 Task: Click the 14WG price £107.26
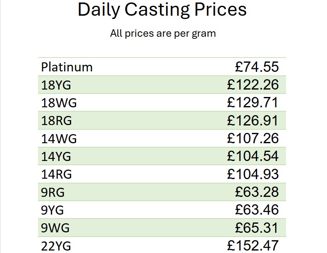253,138
